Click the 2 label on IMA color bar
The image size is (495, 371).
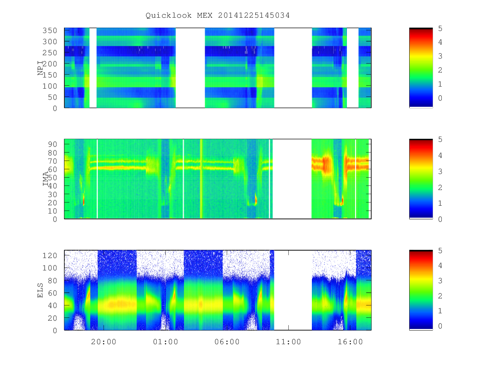click(441, 187)
